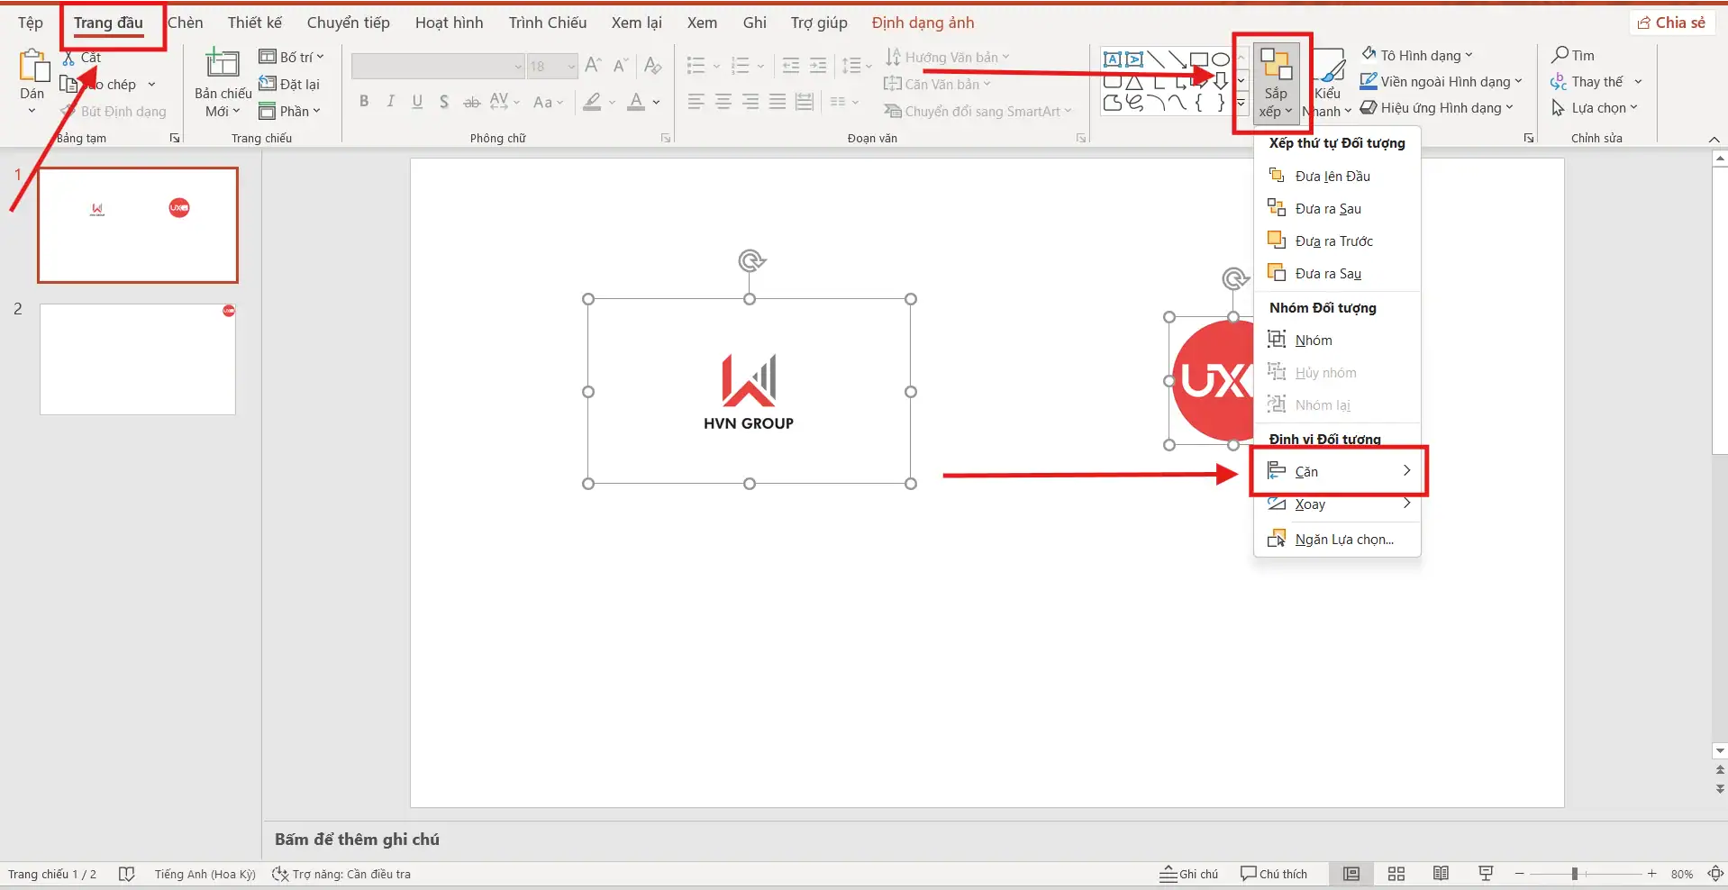This screenshot has height=890, width=1728.
Task: Click the Chia sẻ (Share) button
Action: tap(1671, 23)
